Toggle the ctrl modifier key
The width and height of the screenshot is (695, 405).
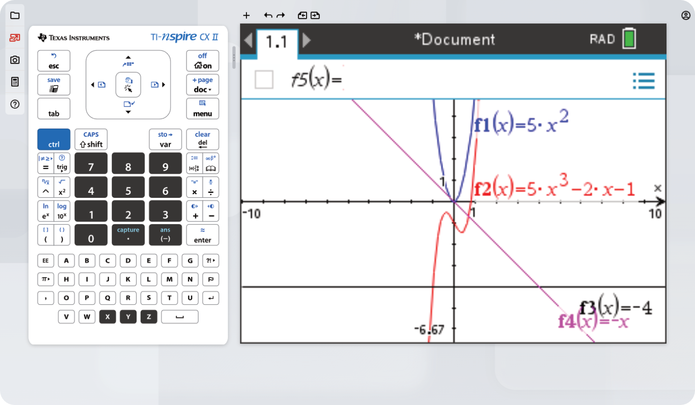coord(54,139)
